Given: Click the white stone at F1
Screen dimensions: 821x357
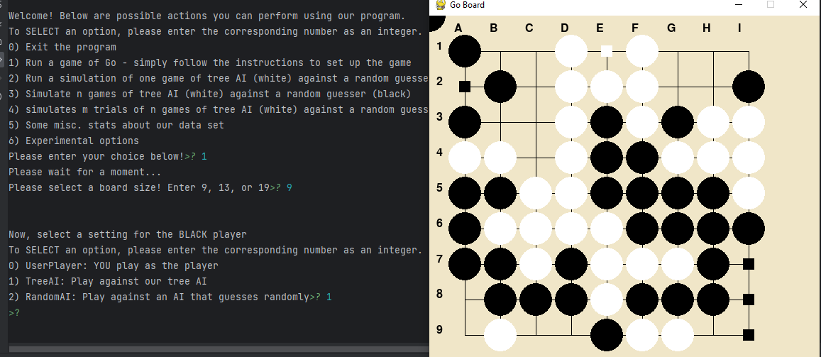Looking at the screenshot, I should [x=642, y=51].
